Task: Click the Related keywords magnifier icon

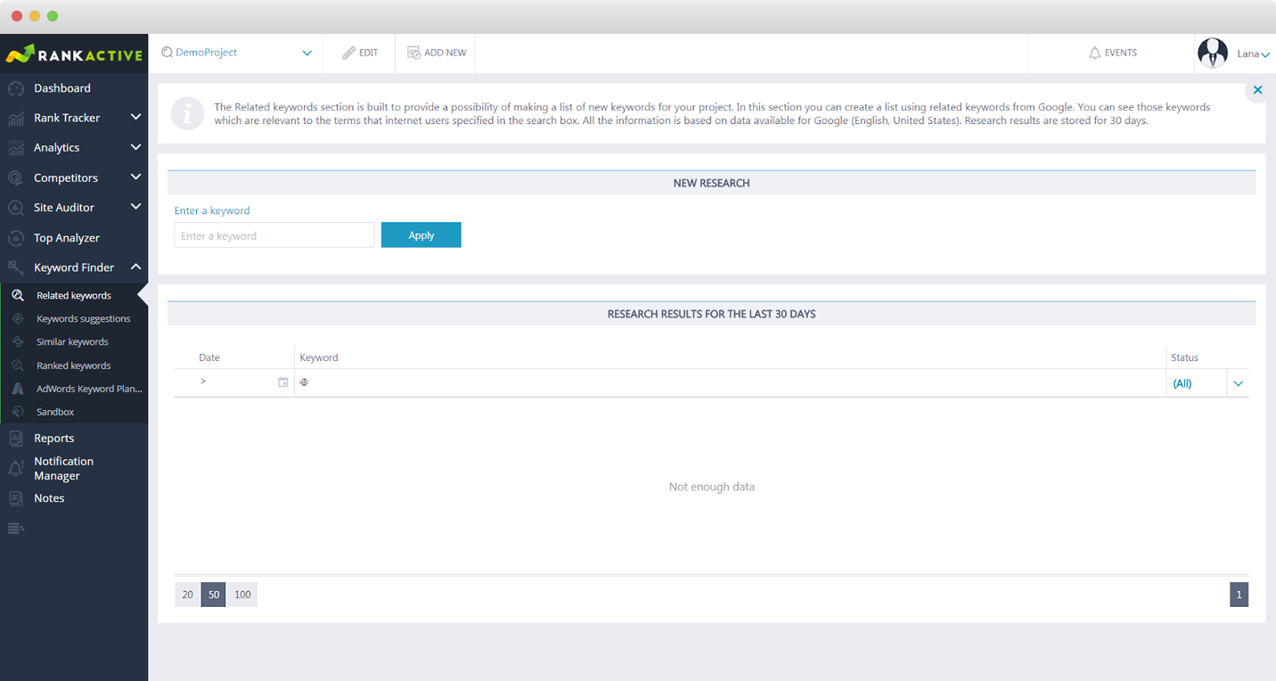Action: pos(18,295)
